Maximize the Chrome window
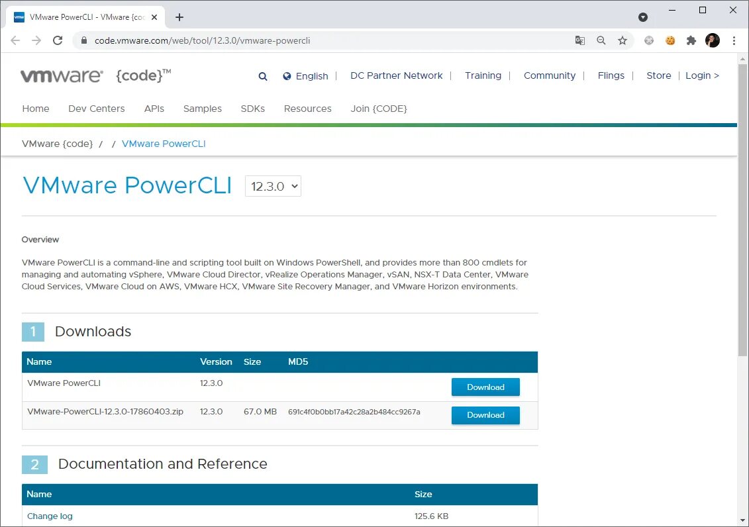This screenshot has width=749, height=527. [702, 10]
